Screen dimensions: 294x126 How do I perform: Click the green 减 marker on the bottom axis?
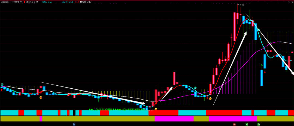tap(247, 124)
